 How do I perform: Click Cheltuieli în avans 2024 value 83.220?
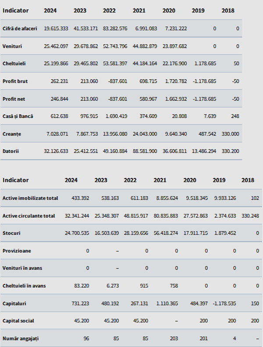[x=82, y=286]
